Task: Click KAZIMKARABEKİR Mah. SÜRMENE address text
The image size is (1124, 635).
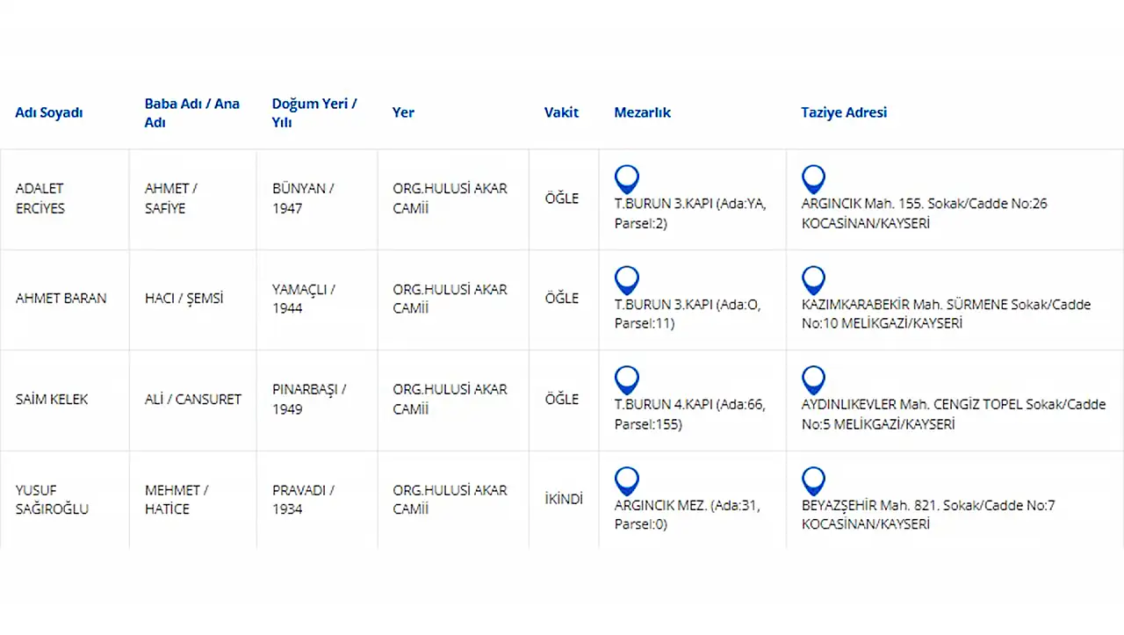Action: pyautogui.click(x=946, y=314)
